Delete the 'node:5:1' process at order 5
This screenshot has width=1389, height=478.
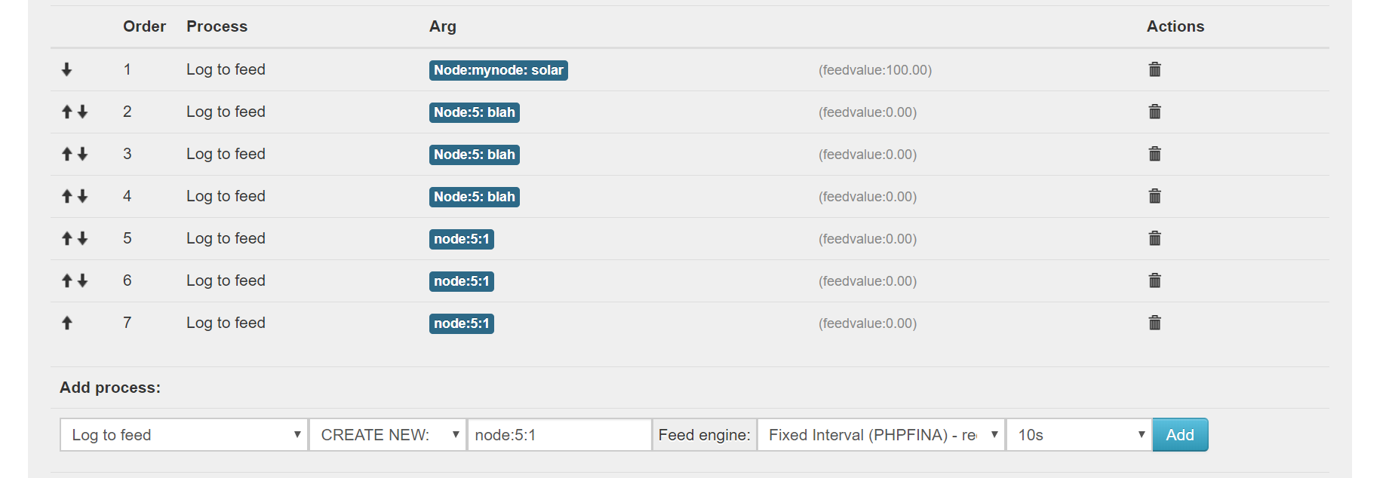click(x=1154, y=238)
